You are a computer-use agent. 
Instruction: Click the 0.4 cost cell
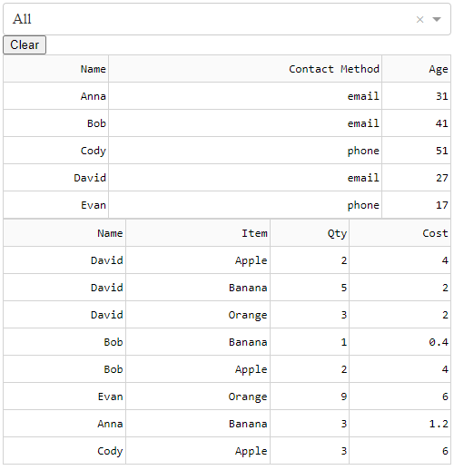pyautogui.click(x=400, y=342)
